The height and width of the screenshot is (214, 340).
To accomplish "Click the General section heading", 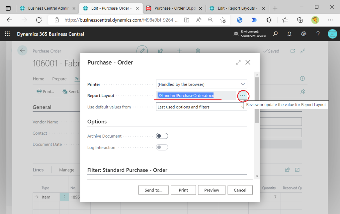I will click(x=42, y=107).
